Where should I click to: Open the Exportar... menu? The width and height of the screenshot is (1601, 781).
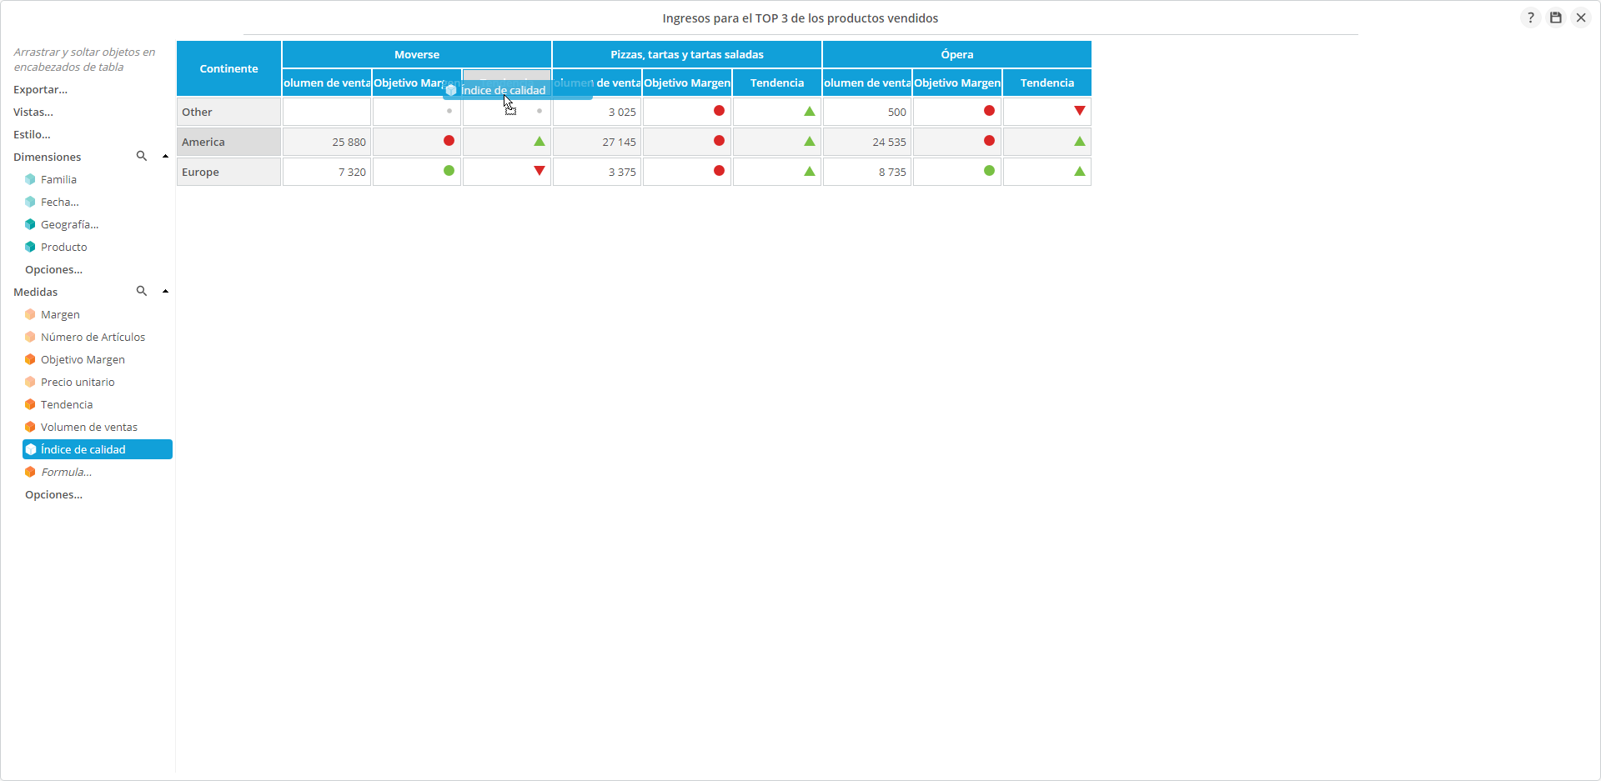[x=40, y=89]
